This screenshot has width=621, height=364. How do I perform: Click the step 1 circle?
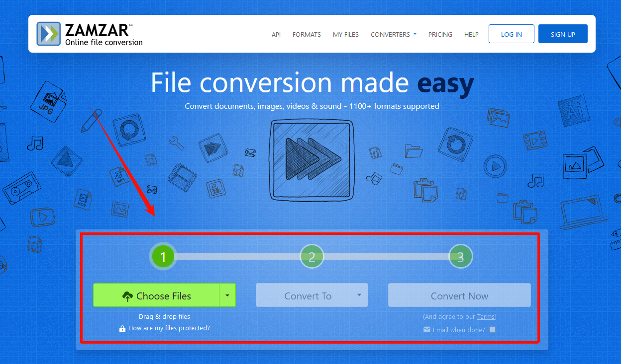tap(163, 257)
